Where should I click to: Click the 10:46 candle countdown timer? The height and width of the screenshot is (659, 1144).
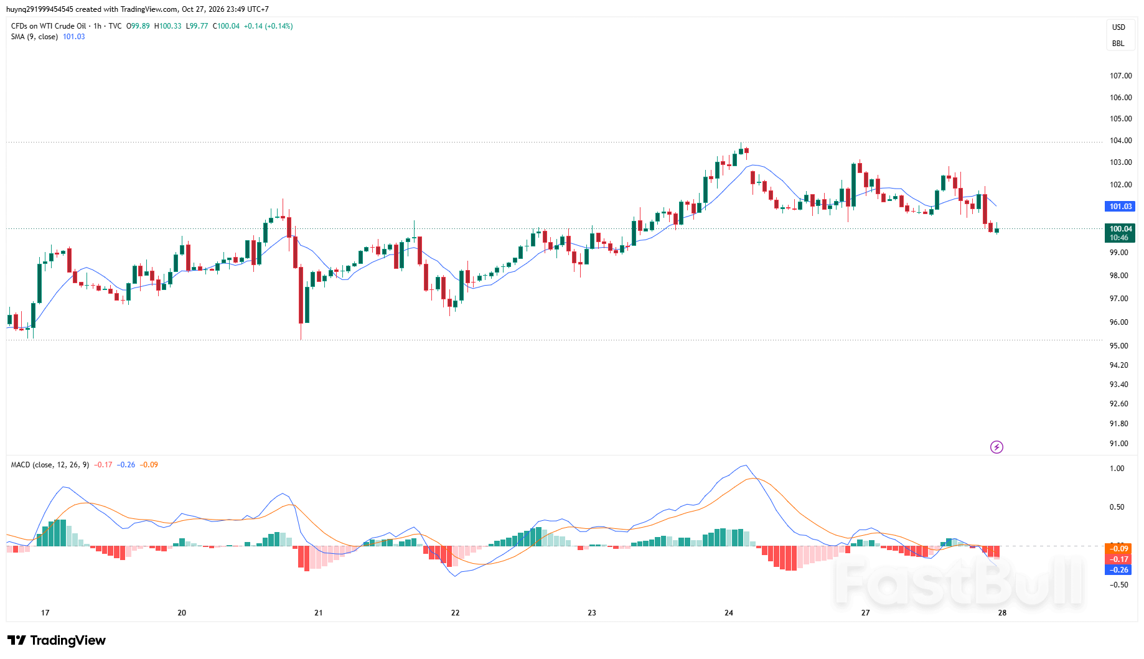pos(1119,238)
